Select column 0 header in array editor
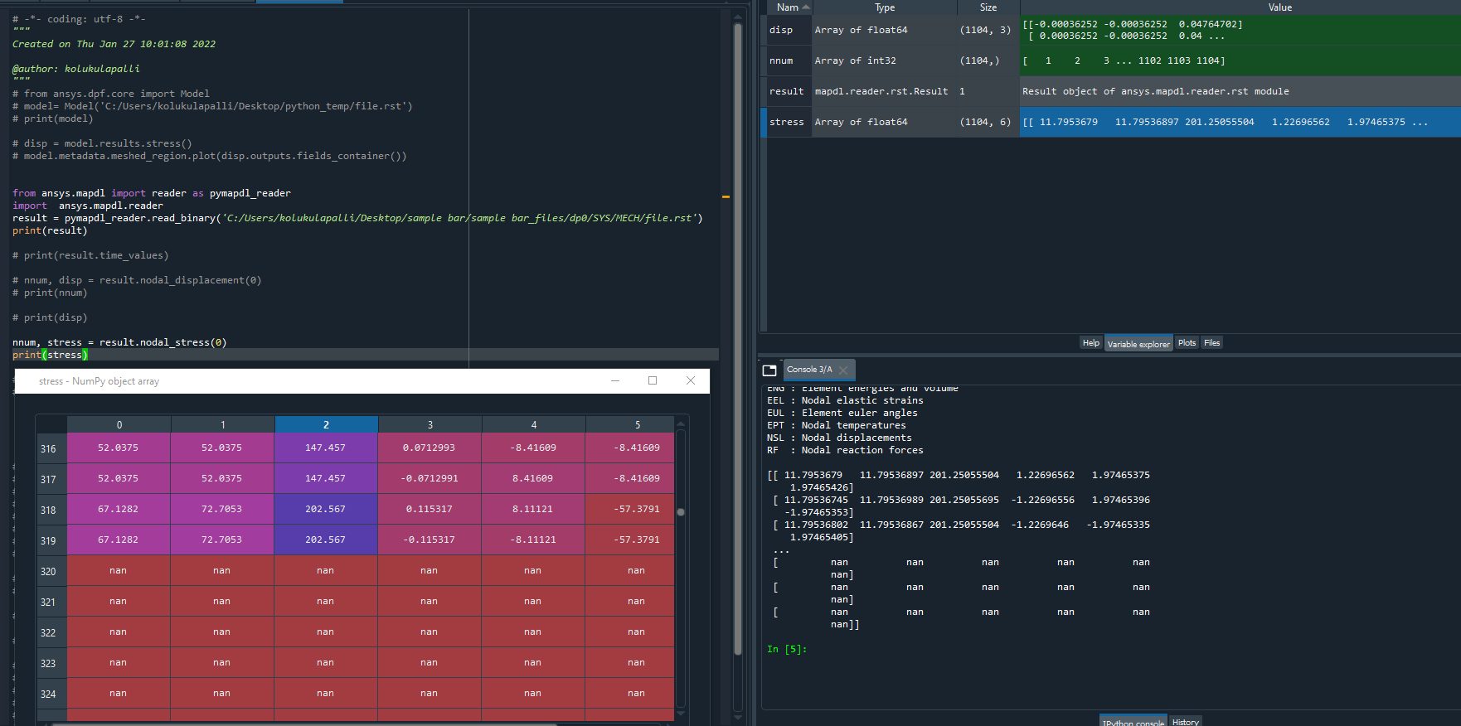This screenshot has width=1461, height=726. point(119,424)
